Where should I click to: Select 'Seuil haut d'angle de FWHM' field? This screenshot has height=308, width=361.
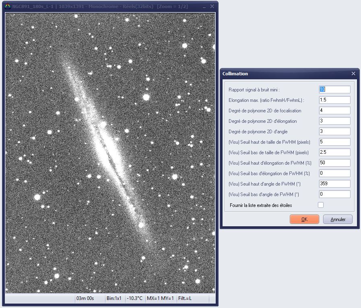pos(334,184)
